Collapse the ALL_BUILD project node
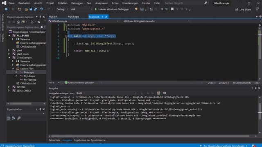Viewport: 262px width, 147px height. 9,36
